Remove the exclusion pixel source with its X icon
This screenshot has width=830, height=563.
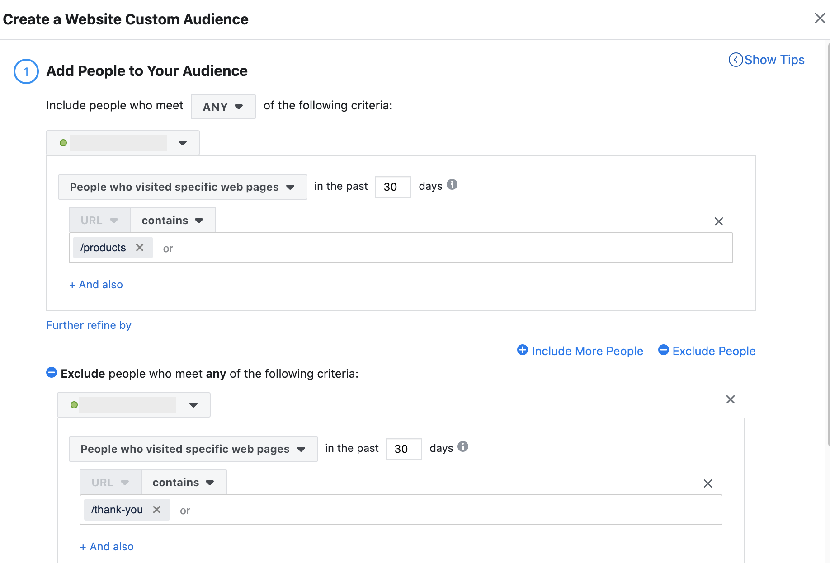tap(731, 399)
